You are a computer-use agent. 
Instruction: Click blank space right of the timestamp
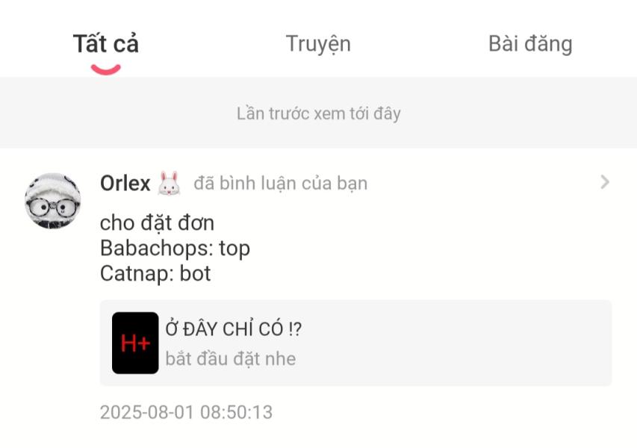(x=448, y=412)
